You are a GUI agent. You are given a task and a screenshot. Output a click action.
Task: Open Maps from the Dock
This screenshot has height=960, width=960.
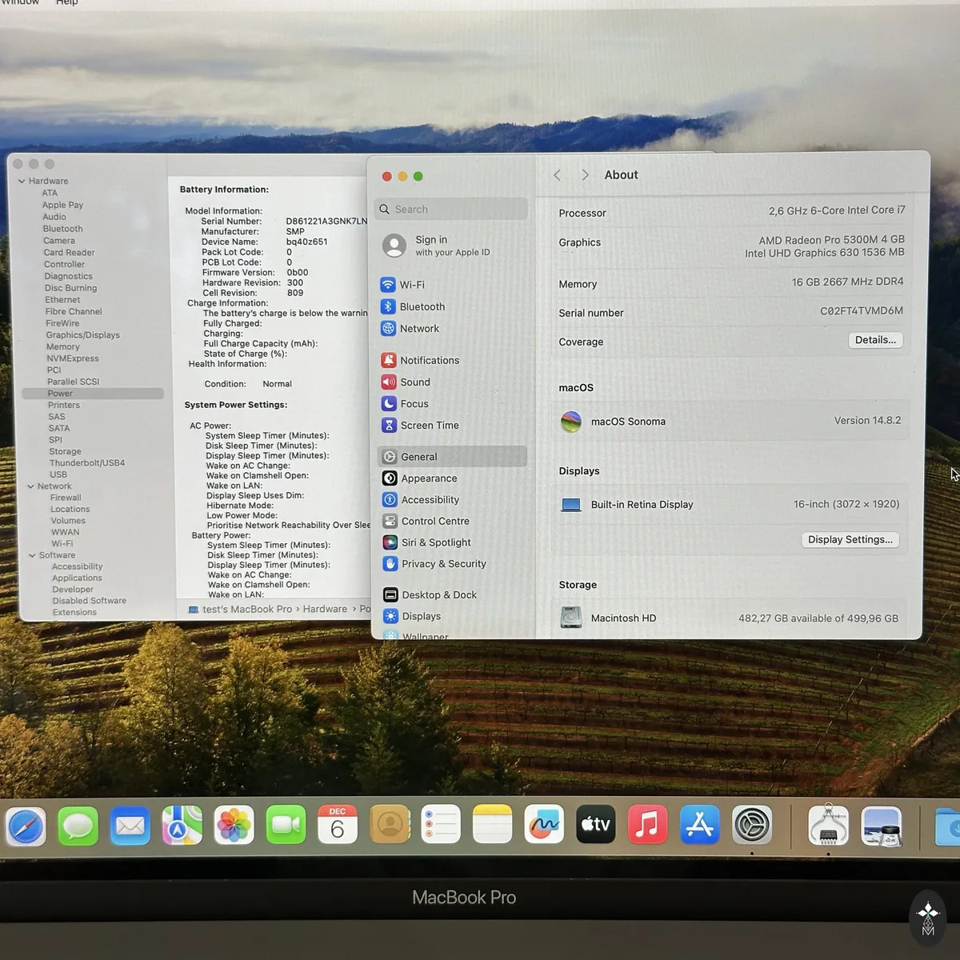[x=182, y=826]
